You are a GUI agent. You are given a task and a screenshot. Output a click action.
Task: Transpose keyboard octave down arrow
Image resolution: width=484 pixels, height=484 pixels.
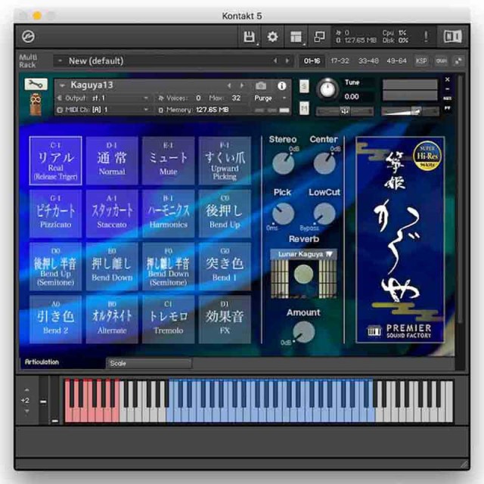coord(26,411)
